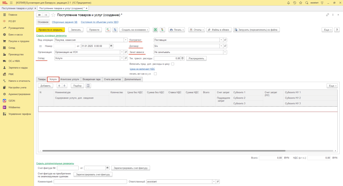
Task: Click the Провести и закрыть button
Action: click(50, 29)
